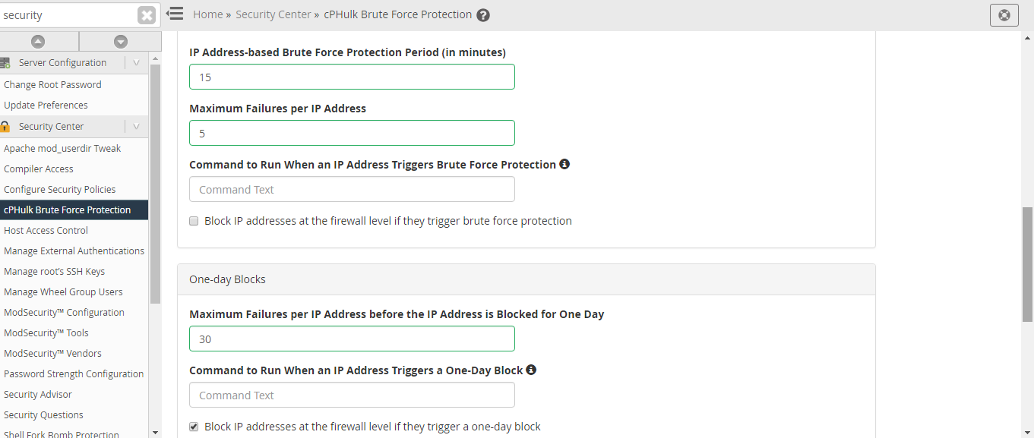The image size is (1034, 438).
Task: Uncheck firewall blocking for one-day block
Action: click(194, 427)
